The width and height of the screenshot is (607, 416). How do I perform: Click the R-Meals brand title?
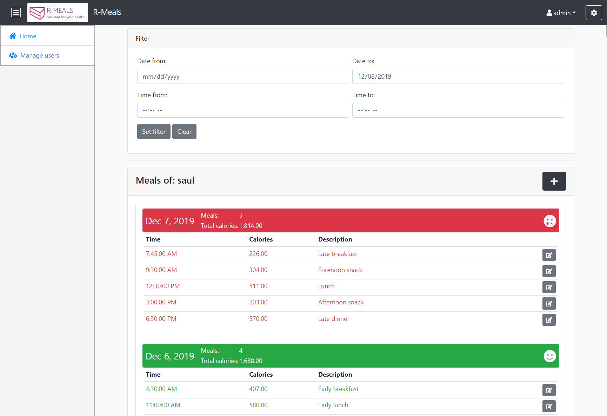point(107,12)
